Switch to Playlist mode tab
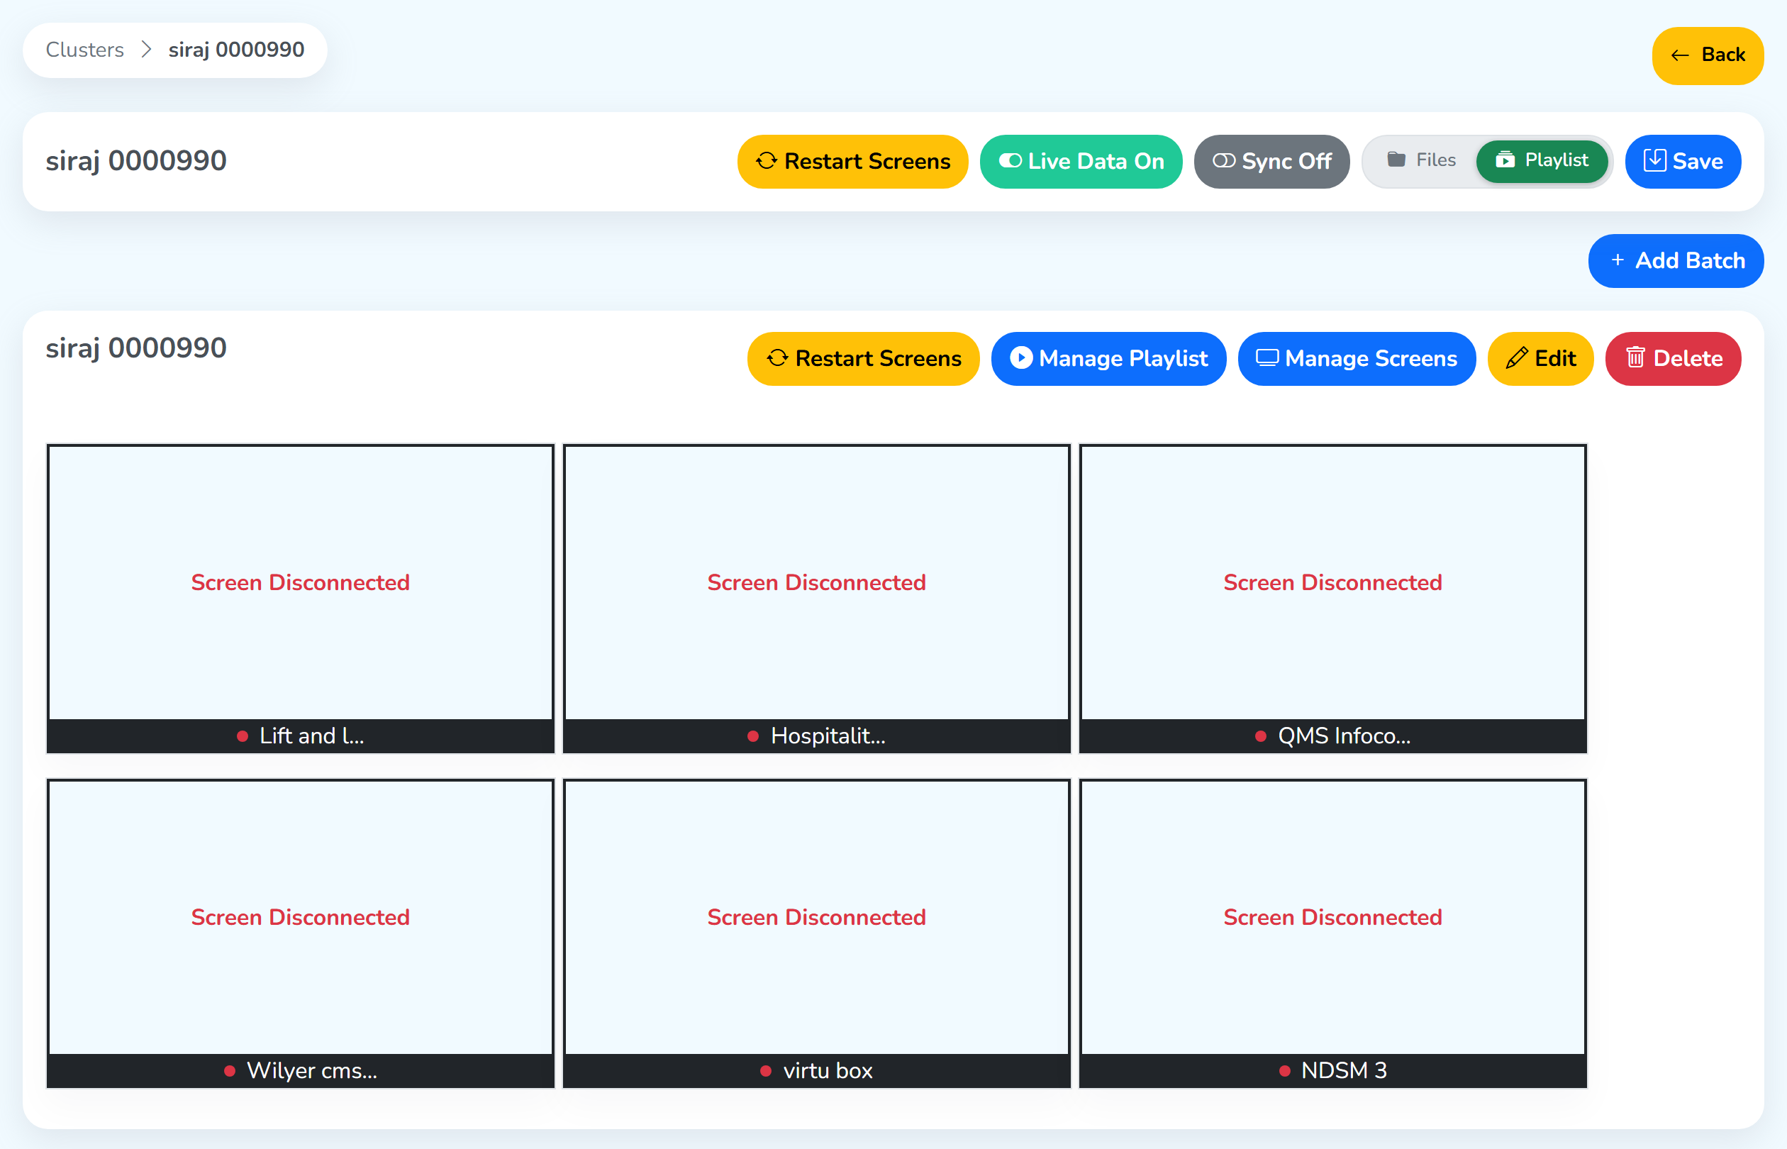1787x1149 pixels. pos(1542,160)
